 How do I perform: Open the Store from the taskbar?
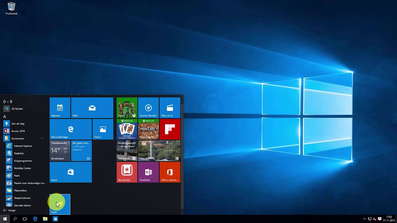(55, 219)
